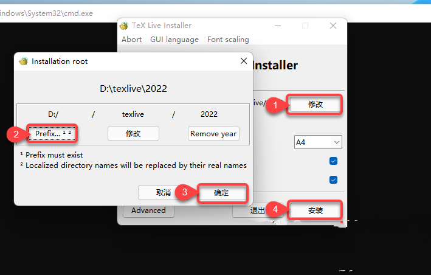Viewport: 431px width, 275px height.
Task: Confirm the installation root with 确定
Action: pos(222,193)
